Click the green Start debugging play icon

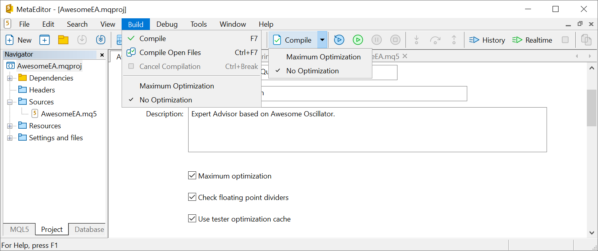[x=358, y=40]
